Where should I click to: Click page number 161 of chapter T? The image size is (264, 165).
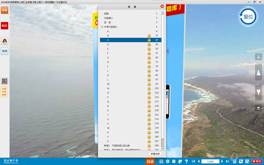pyautogui.click(x=157, y=115)
